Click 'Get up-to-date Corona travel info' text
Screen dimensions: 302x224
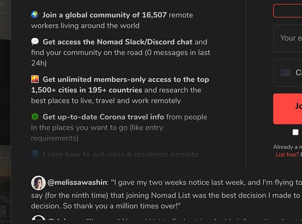click(103, 117)
